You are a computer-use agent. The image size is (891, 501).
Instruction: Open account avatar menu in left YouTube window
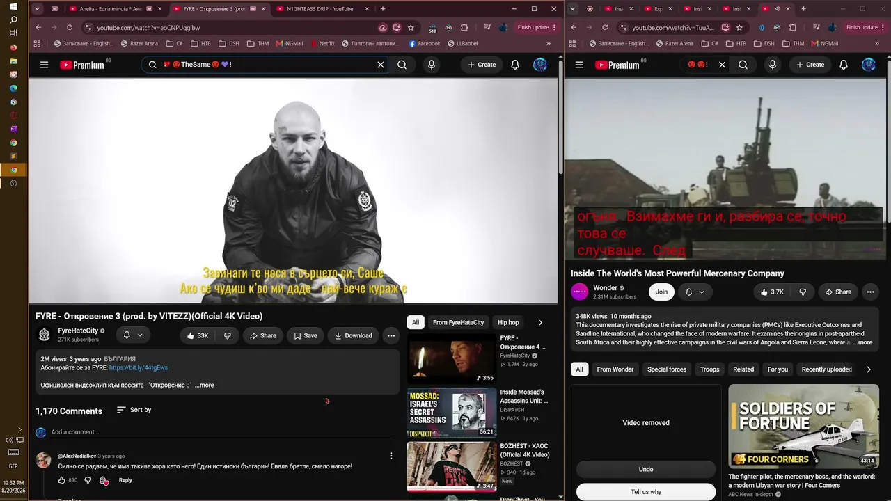tap(540, 65)
